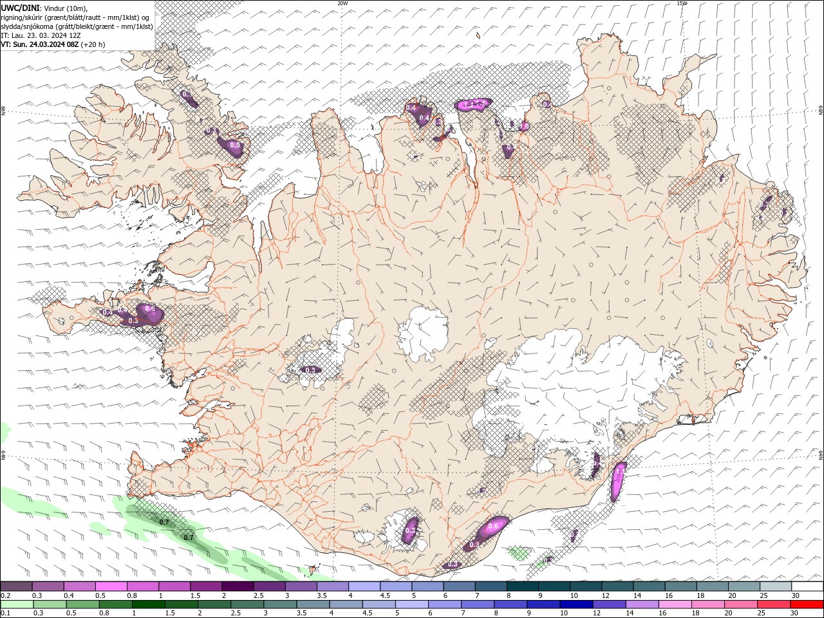Click the dark mauve 0.2 snow-scale swatch
The width and height of the screenshot is (824, 618).
click(x=16, y=586)
